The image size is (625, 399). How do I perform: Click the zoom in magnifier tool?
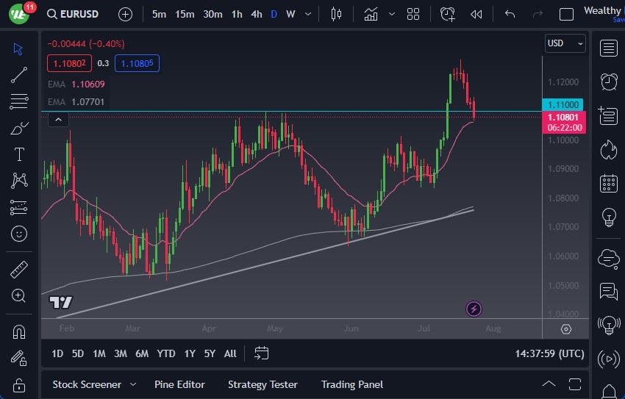click(19, 295)
